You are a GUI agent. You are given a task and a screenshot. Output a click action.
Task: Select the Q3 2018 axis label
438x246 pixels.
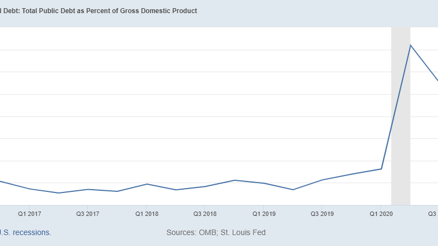pos(205,213)
